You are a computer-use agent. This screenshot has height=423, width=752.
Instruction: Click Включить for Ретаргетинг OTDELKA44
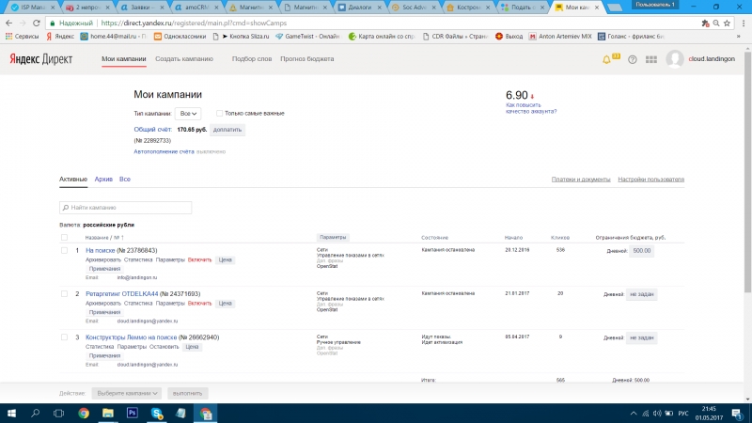[x=199, y=303]
